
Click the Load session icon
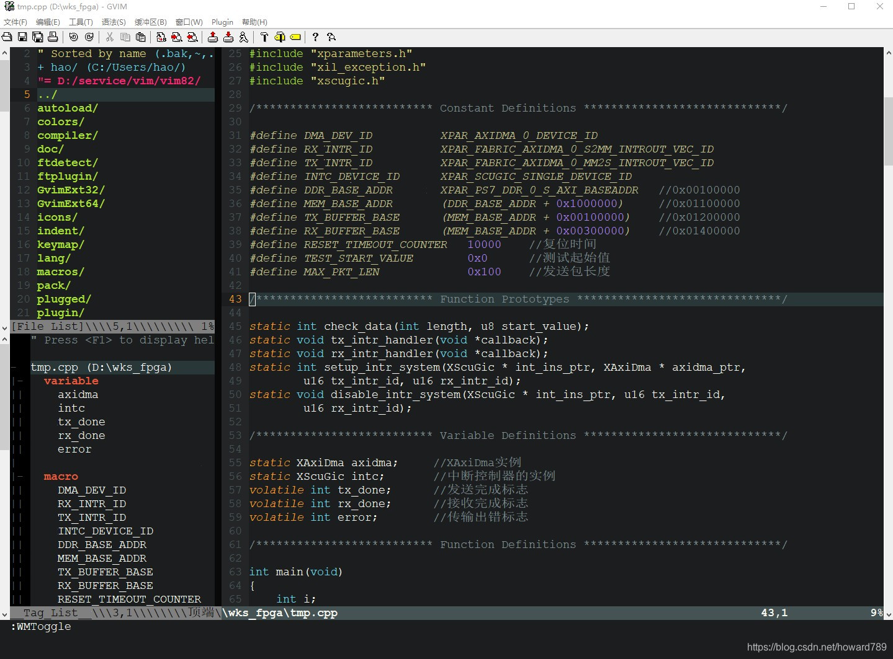[213, 37]
